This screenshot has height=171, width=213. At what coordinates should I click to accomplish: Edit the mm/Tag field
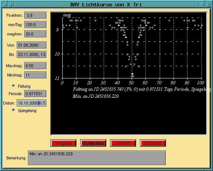click(35, 25)
